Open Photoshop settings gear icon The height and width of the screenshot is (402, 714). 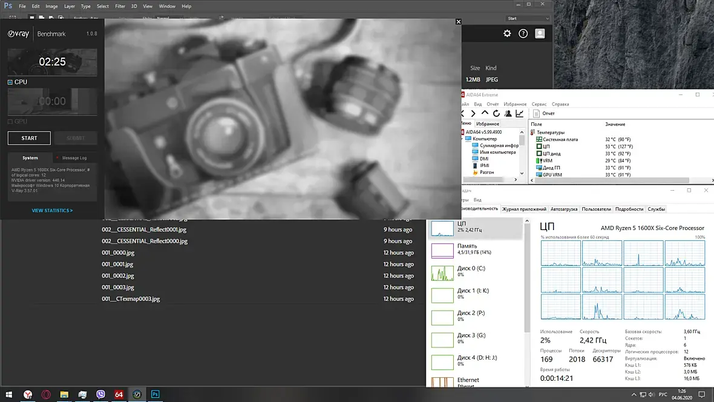(507, 34)
